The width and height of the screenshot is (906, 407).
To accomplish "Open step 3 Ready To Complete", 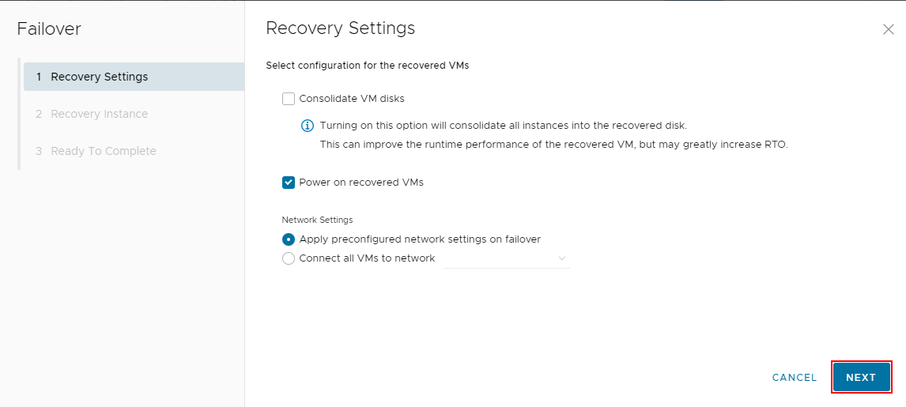I will [103, 151].
